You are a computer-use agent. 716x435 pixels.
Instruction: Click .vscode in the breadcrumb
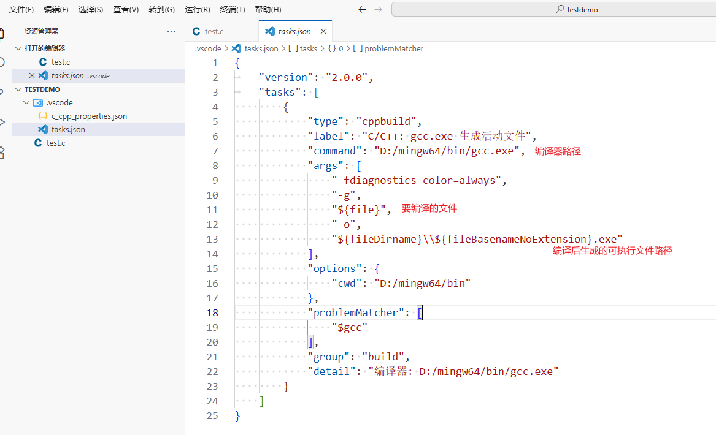(208, 49)
